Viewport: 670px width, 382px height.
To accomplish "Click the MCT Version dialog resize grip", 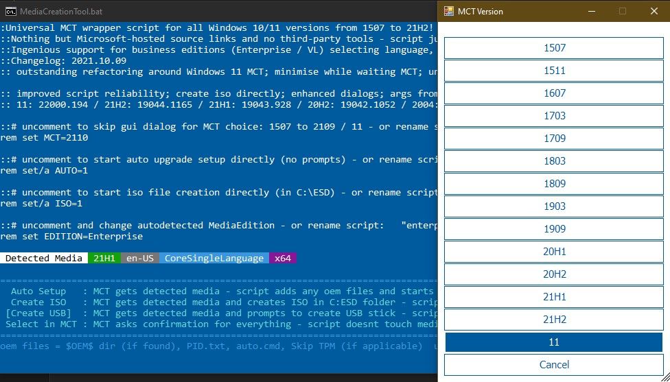I will (665, 377).
